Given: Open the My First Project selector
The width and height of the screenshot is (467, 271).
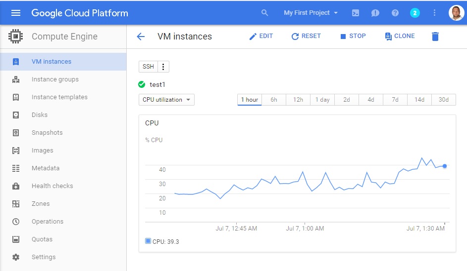Looking at the screenshot, I should point(311,13).
